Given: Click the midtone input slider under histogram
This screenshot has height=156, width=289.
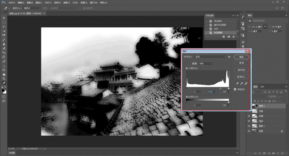Looking at the screenshot, I should (220, 88).
